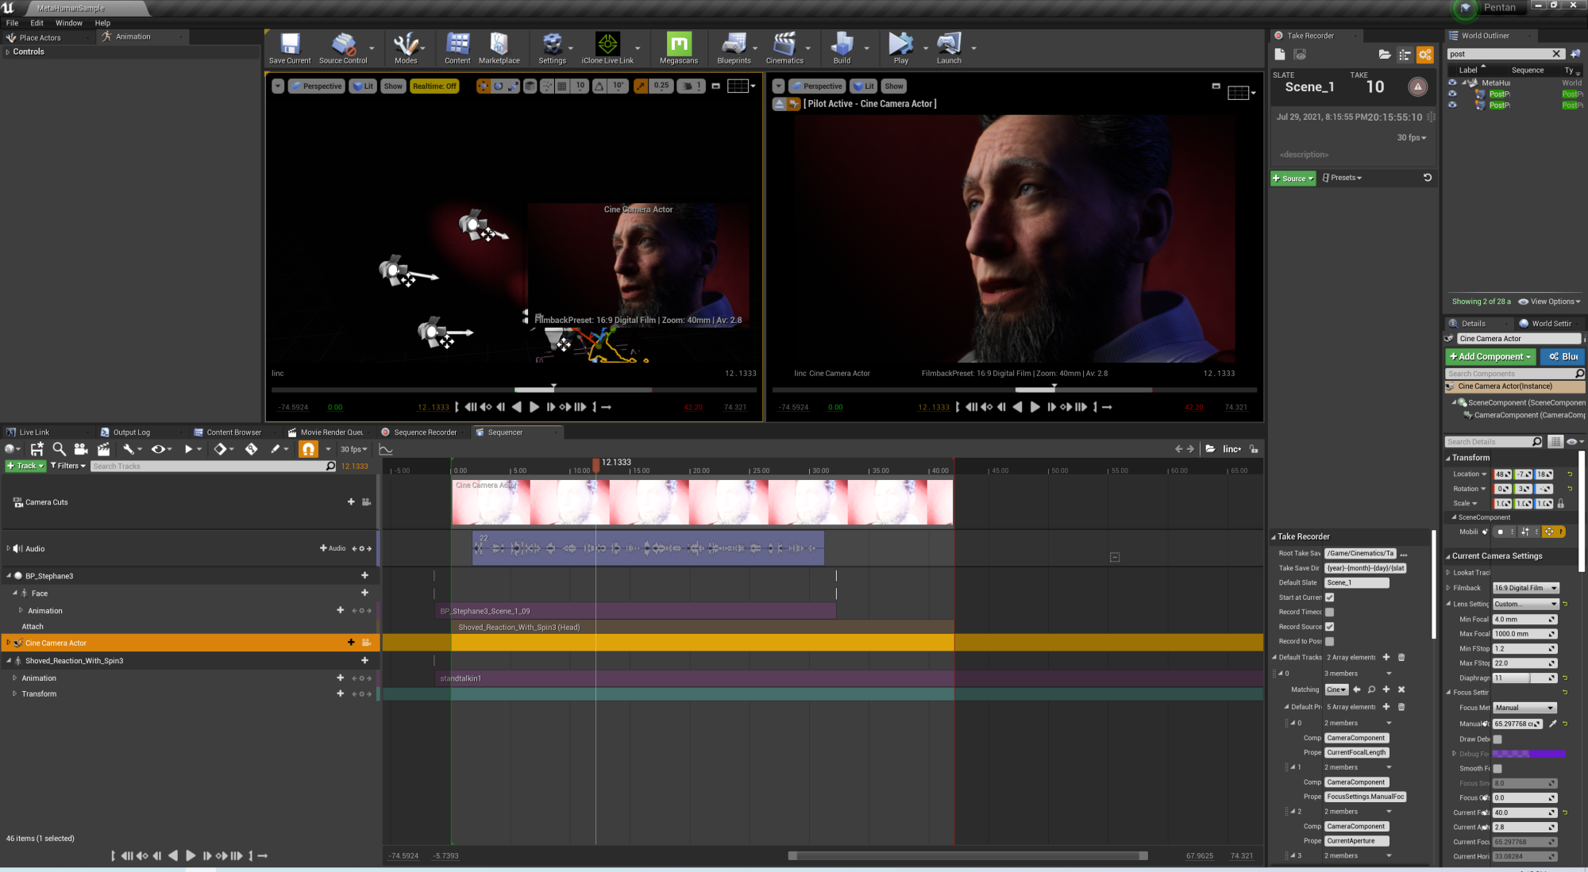
Task: Open the Content browser toolbar icon
Action: point(457,48)
